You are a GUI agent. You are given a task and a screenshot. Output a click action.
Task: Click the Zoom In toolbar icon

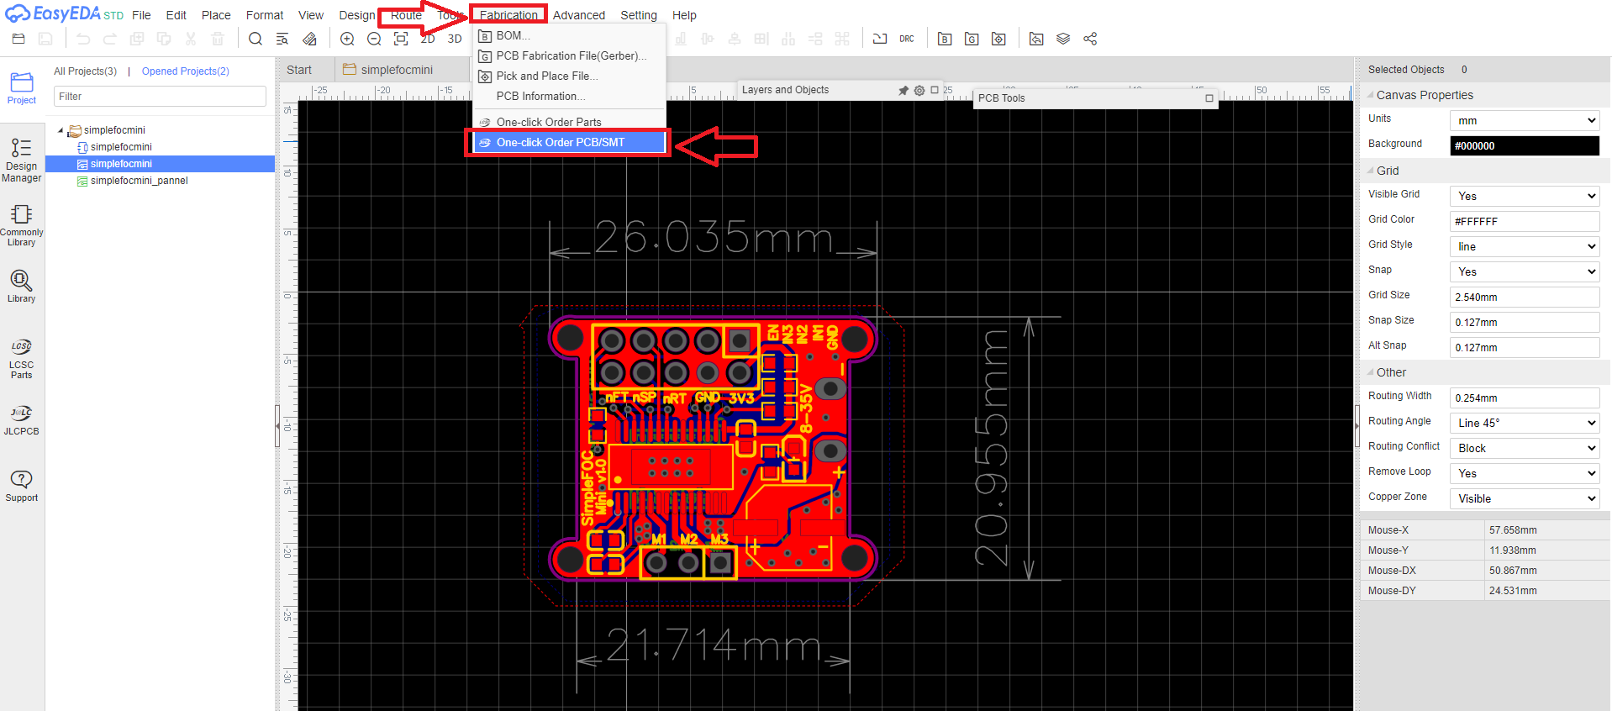[347, 39]
